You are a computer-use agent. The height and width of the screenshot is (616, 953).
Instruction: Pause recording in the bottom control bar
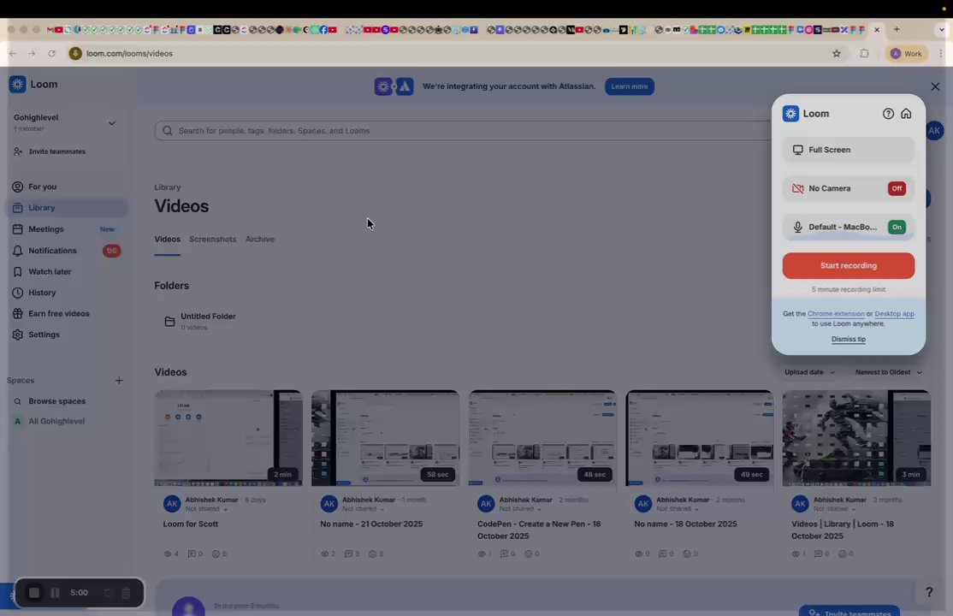pyautogui.click(x=55, y=593)
